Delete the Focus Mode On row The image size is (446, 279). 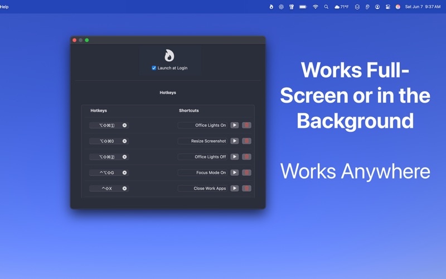point(246,172)
